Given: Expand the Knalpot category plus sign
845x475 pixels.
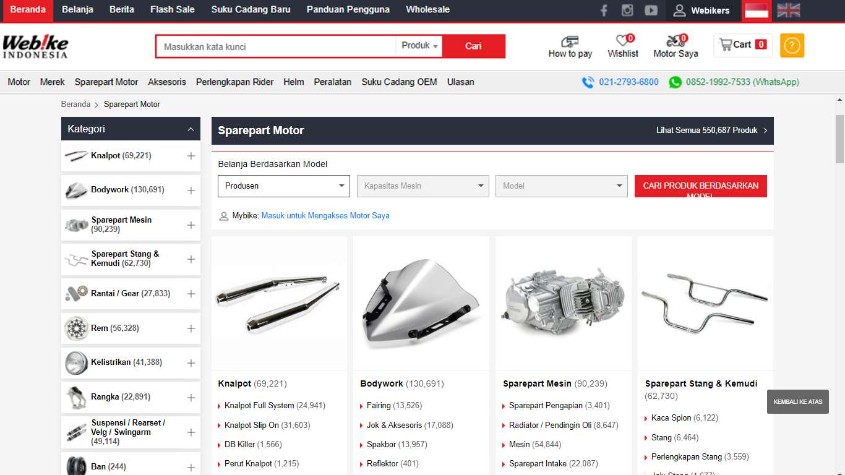Looking at the screenshot, I should point(191,156).
